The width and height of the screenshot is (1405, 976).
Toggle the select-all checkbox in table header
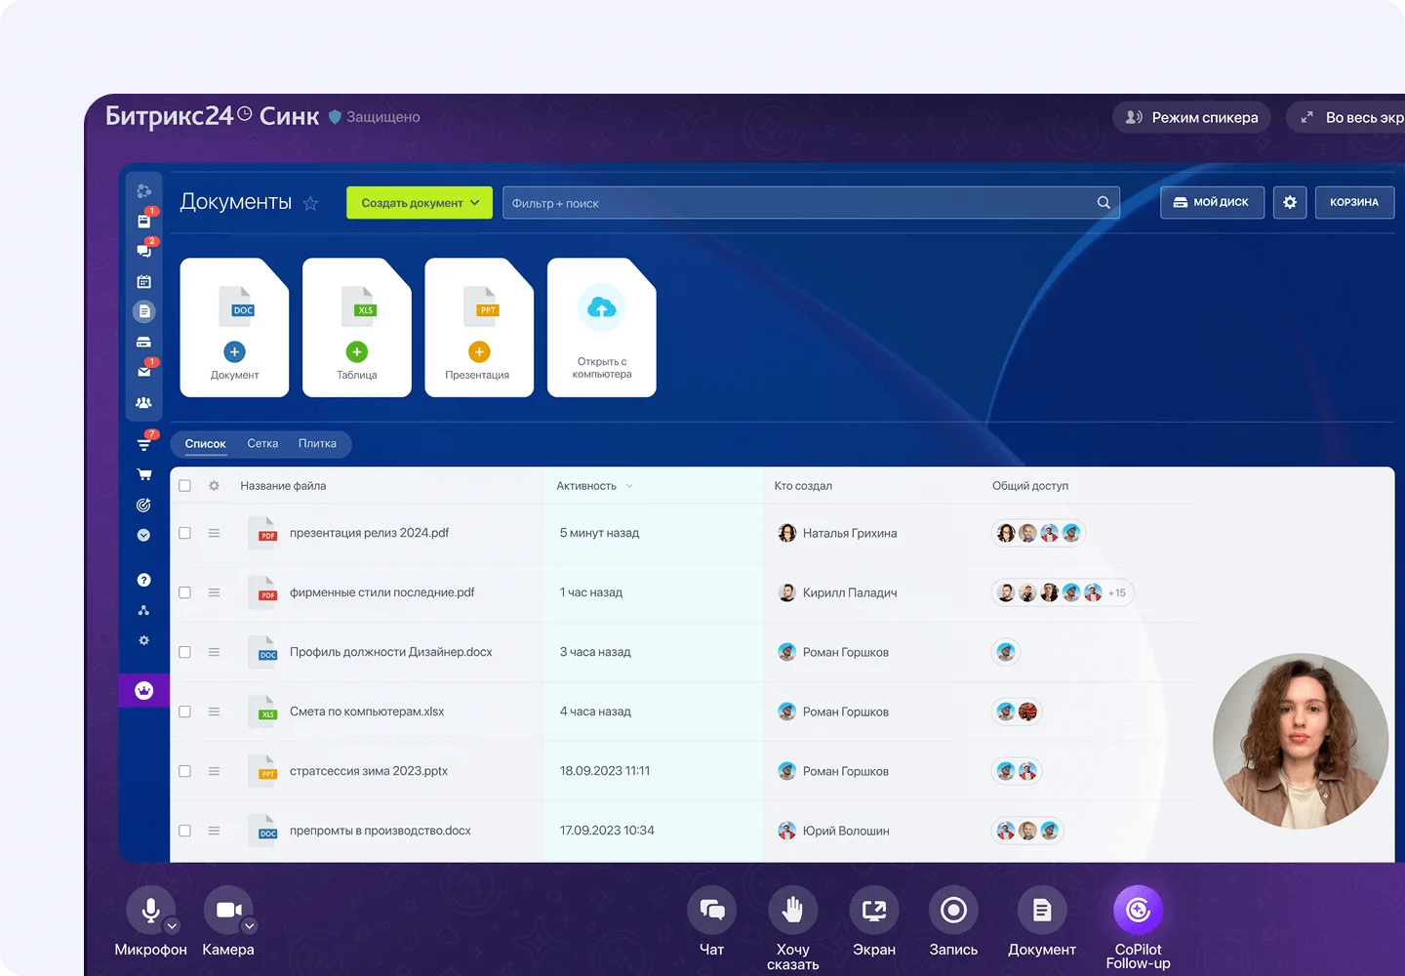[184, 486]
